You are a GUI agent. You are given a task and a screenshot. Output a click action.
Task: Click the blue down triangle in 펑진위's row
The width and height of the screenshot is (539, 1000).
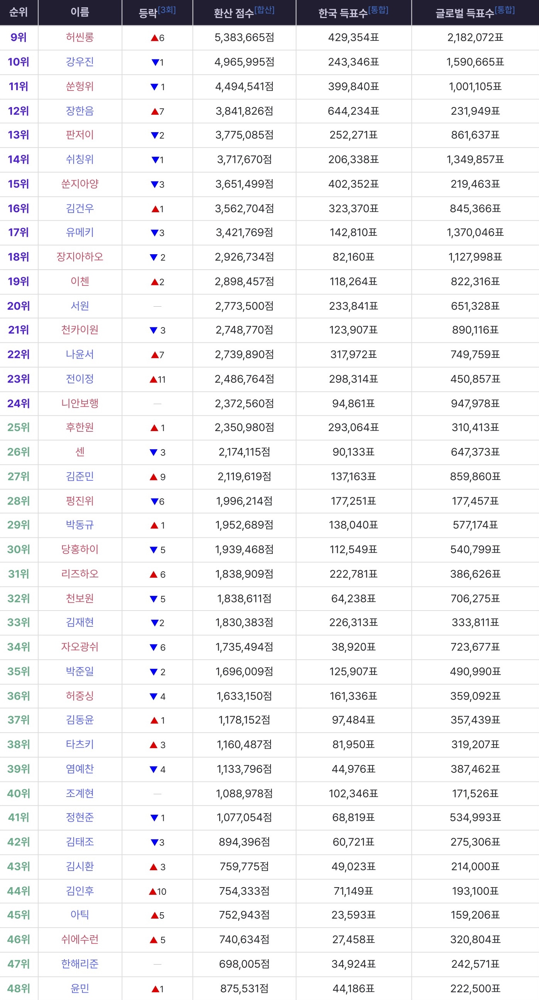[x=154, y=502]
